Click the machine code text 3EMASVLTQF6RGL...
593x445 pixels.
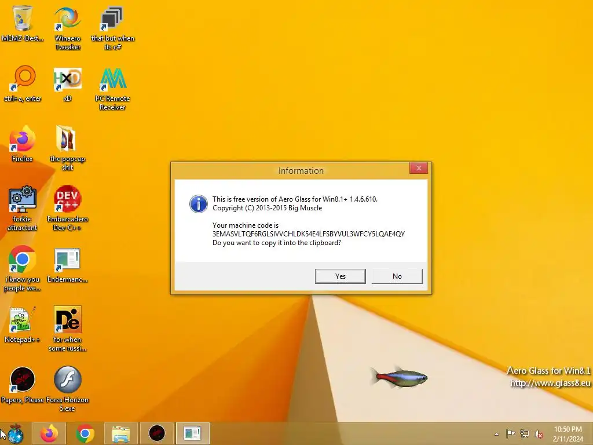tap(309, 234)
